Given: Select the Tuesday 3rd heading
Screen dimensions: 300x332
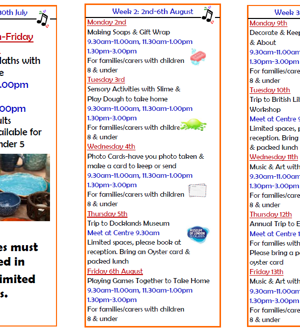Looking at the screenshot, I should click(106, 80).
